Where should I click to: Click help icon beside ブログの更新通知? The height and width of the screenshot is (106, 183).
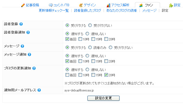click(34, 68)
